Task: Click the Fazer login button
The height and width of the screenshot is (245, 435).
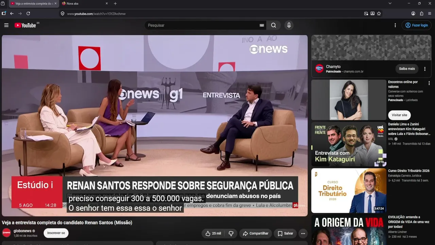Action: pyautogui.click(x=417, y=25)
